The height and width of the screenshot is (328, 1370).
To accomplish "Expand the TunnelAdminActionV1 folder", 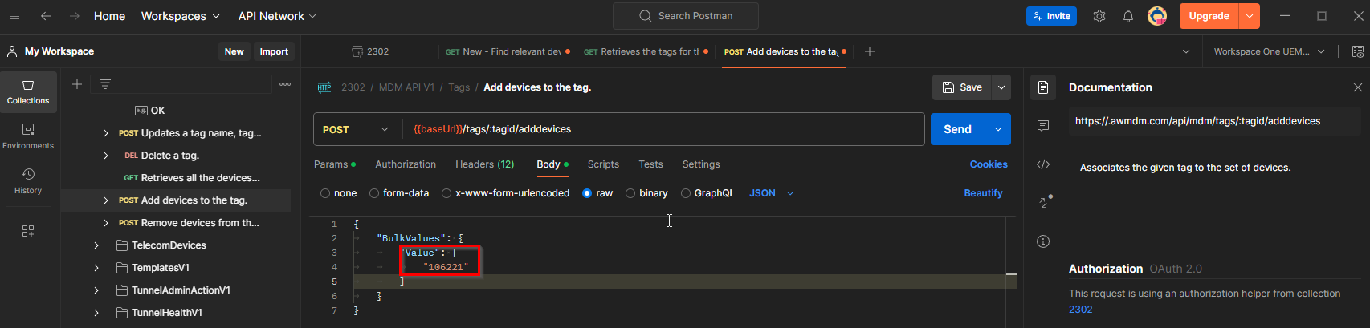I will point(96,290).
